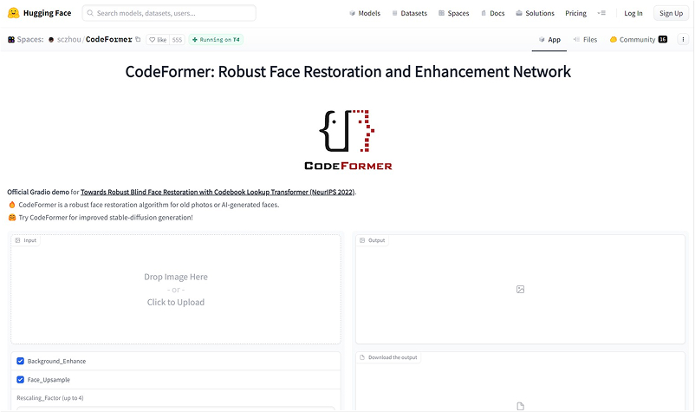Image resolution: width=695 pixels, height=412 pixels.
Task: Click the Sign Up button
Action: pyautogui.click(x=671, y=13)
